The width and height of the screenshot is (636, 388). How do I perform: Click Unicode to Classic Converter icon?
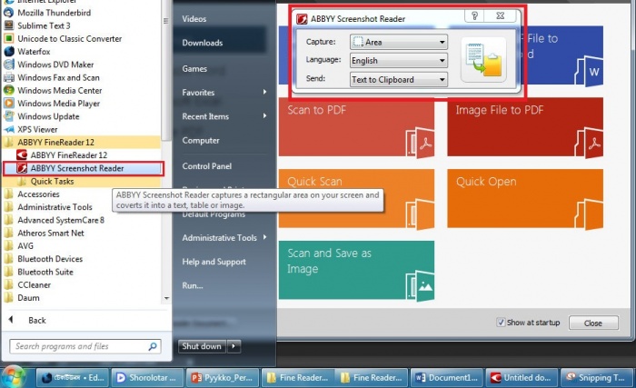click(9, 38)
